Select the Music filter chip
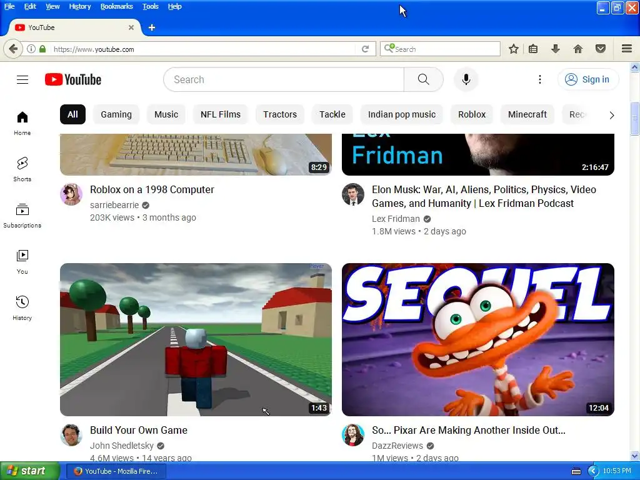The image size is (640, 480). pos(166,114)
